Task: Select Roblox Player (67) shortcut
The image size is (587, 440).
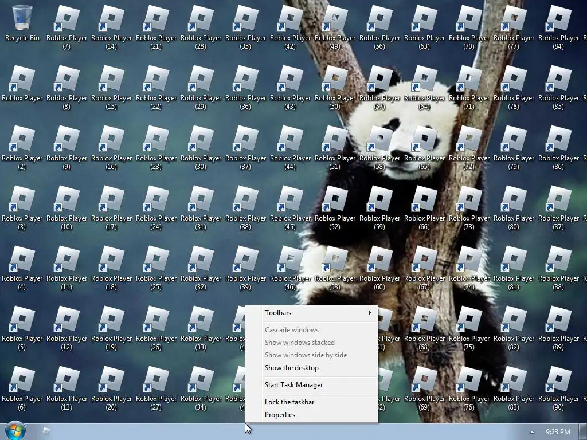Action: (424, 268)
